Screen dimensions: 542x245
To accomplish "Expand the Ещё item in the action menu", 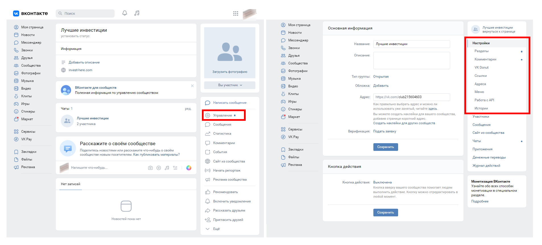I will [216, 229].
